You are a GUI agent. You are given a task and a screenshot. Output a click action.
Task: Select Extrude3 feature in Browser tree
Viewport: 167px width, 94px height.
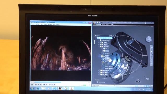coord(107,57)
